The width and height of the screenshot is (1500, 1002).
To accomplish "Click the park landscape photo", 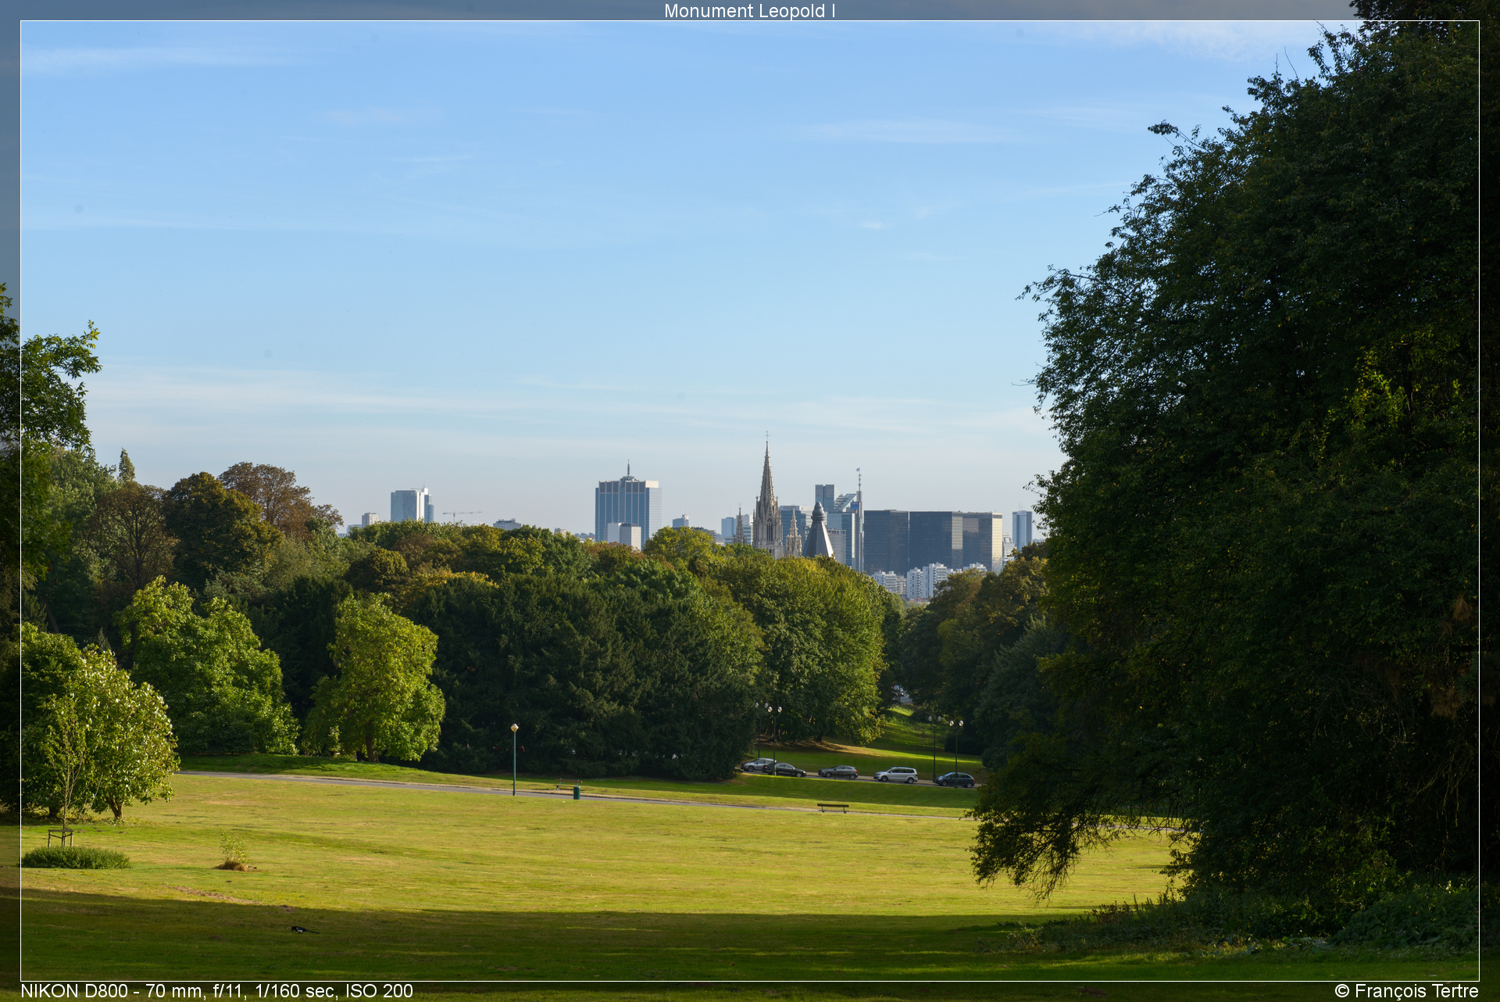I will [750, 501].
